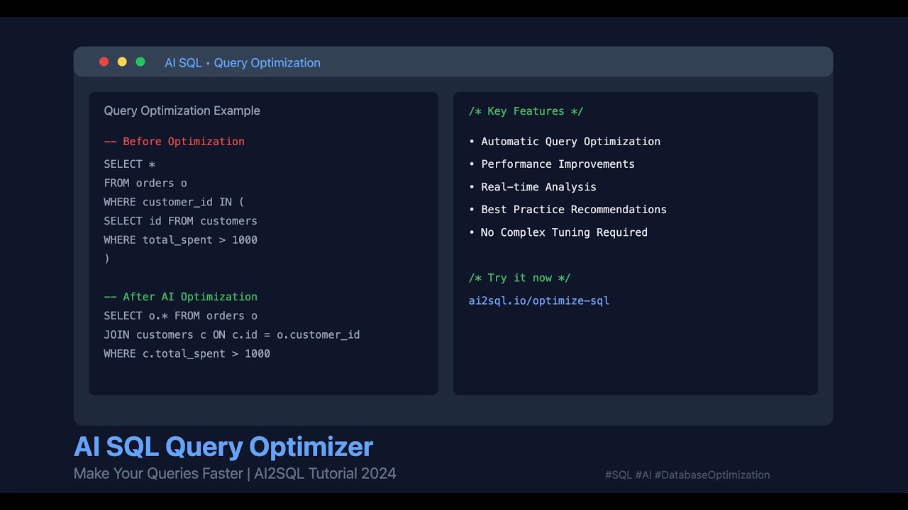Click the '/* Key Features */' comment
The width and height of the screenshot is (908, 510).
(x=526, y=111)
